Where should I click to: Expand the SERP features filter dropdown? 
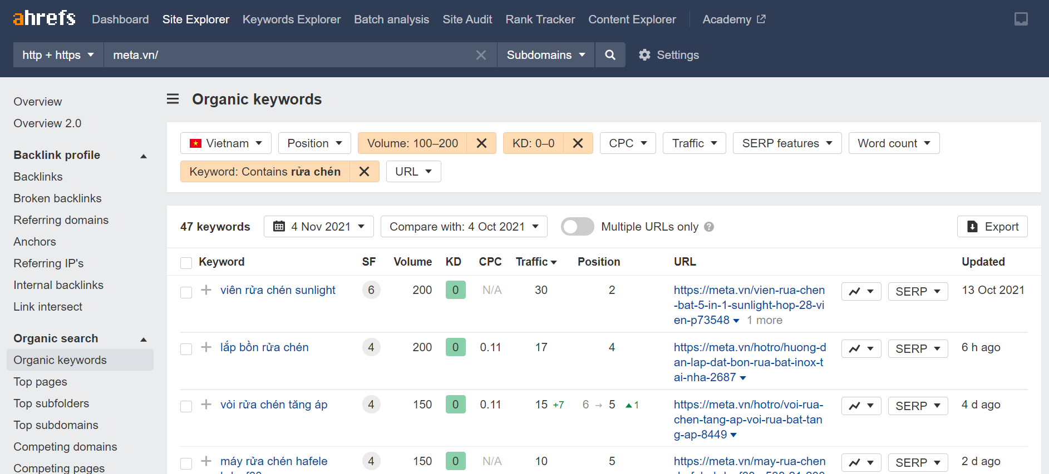tap(787, 143)
